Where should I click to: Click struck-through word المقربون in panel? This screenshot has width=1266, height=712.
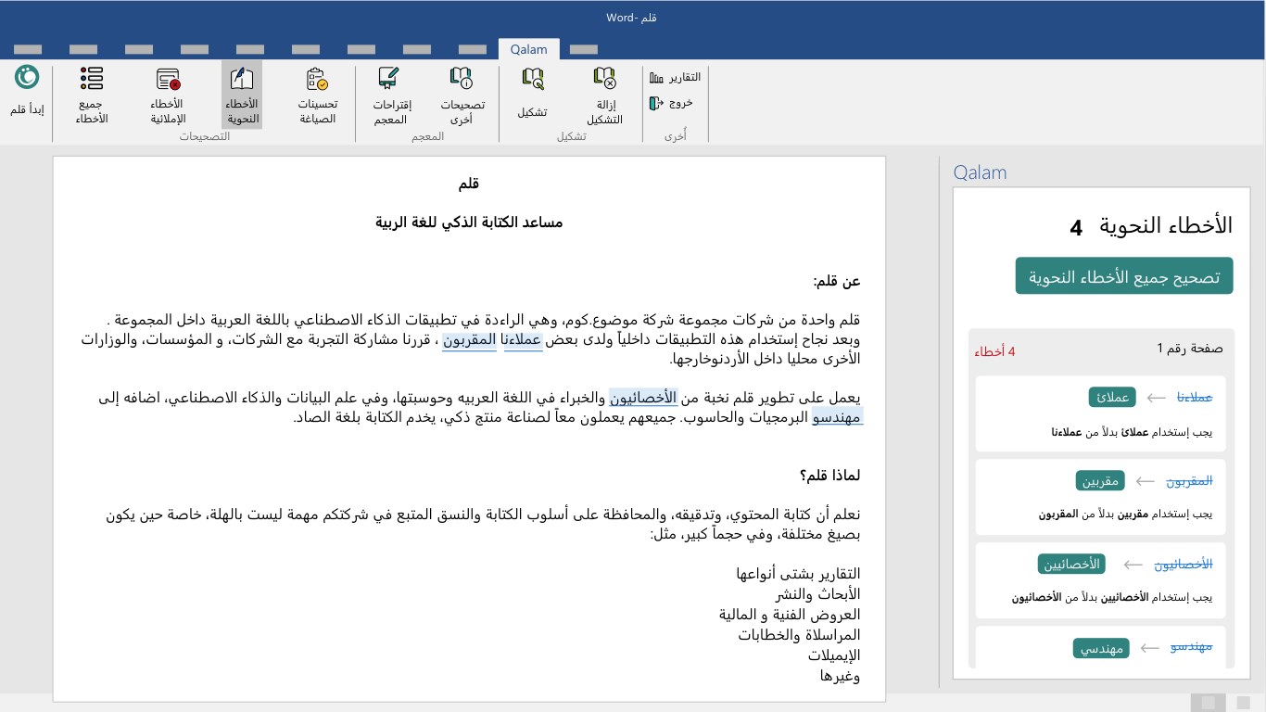(1190, 481)
